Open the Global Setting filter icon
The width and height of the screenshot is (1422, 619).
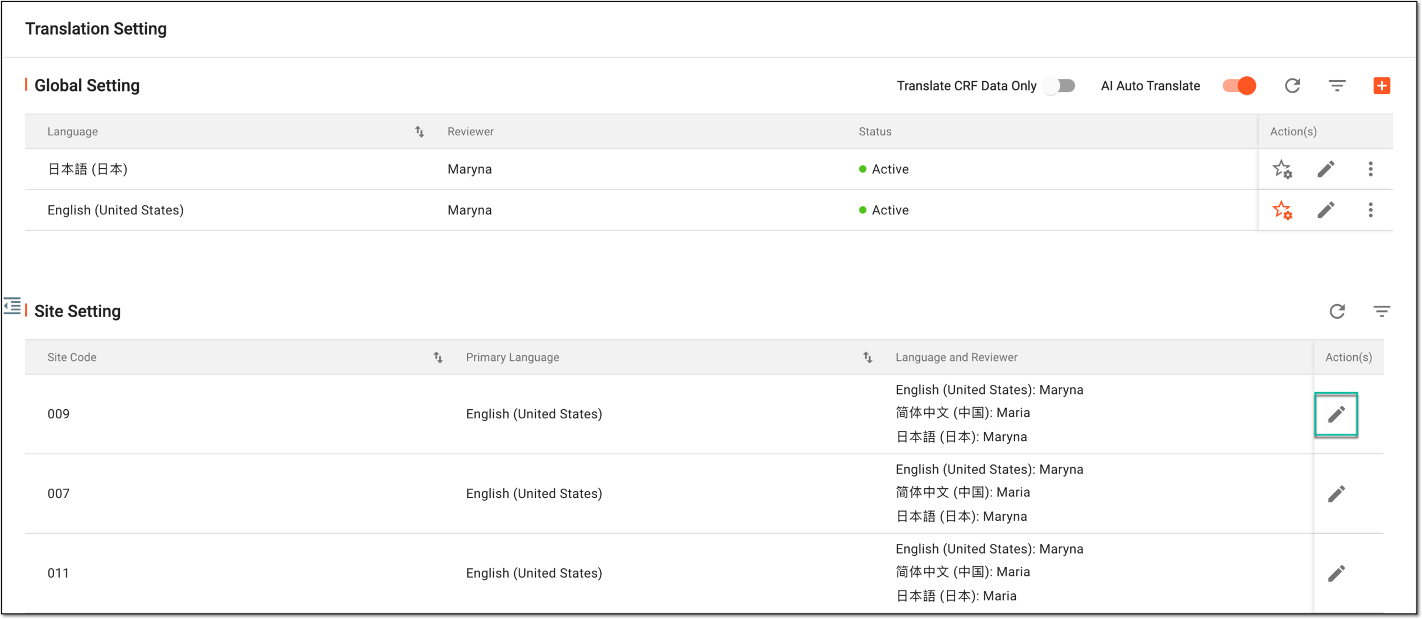pos(1337,86)
